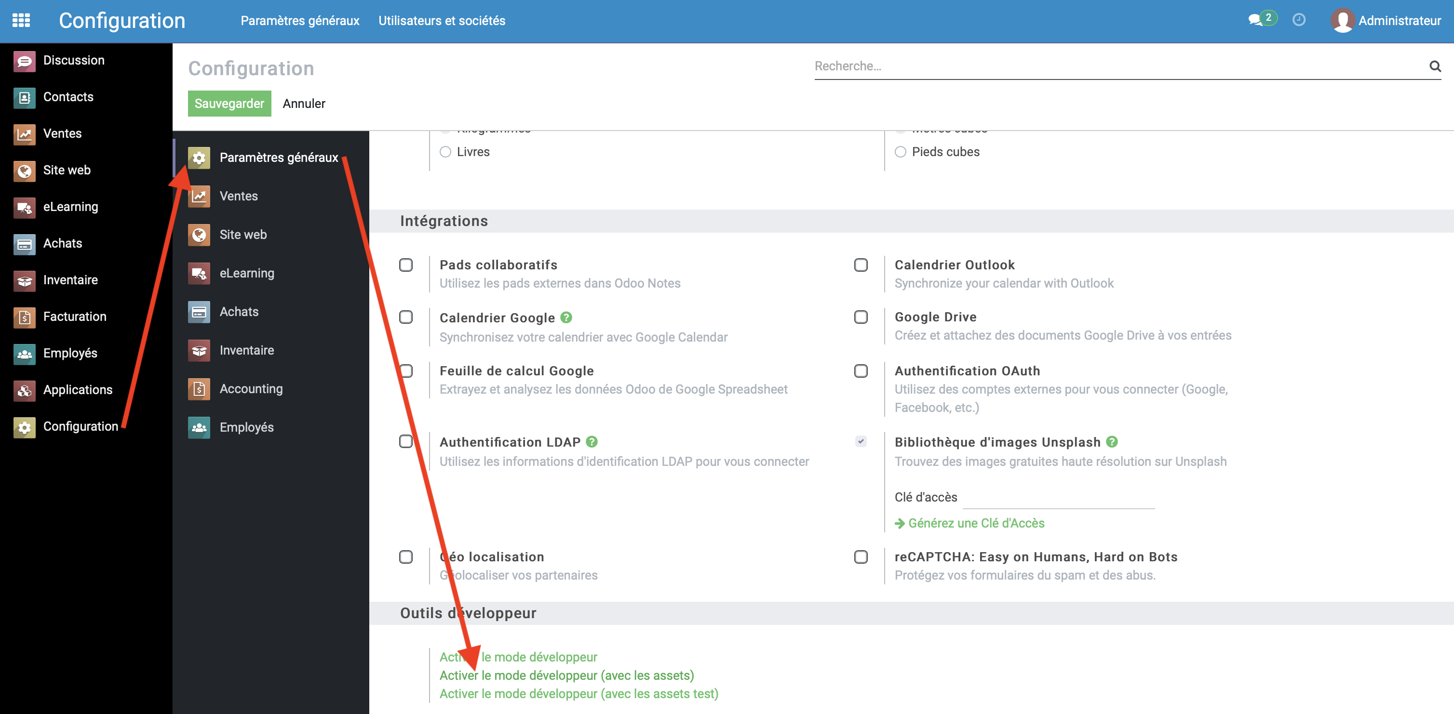Enable the Pads collaboratifs checkbox

click(x=406, y=265)
